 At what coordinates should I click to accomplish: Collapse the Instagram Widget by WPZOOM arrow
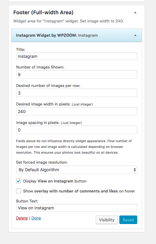coord(135,35)
